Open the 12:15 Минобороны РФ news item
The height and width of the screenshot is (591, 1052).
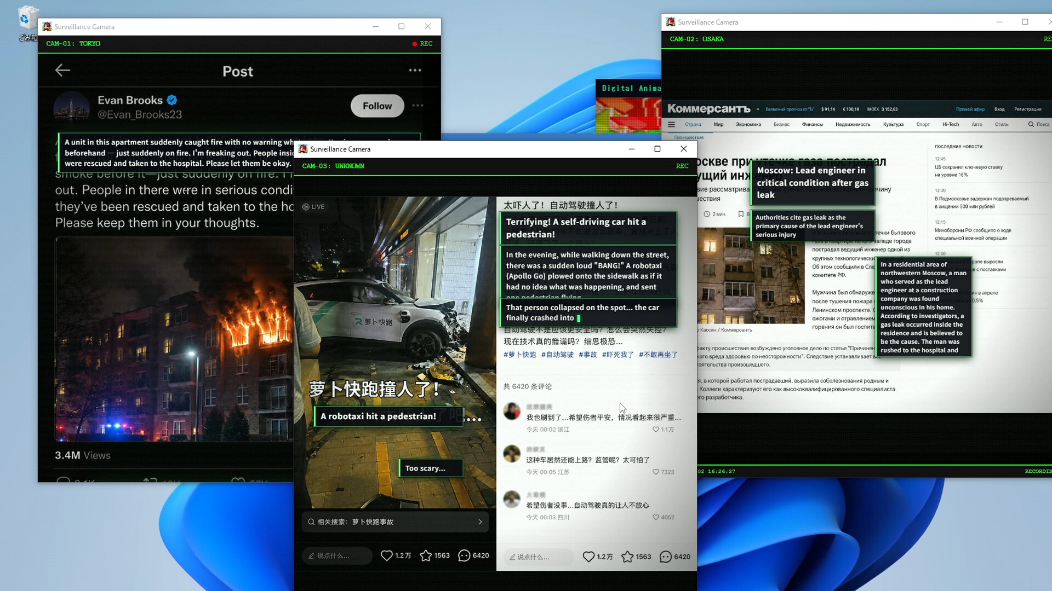(973, 234)
